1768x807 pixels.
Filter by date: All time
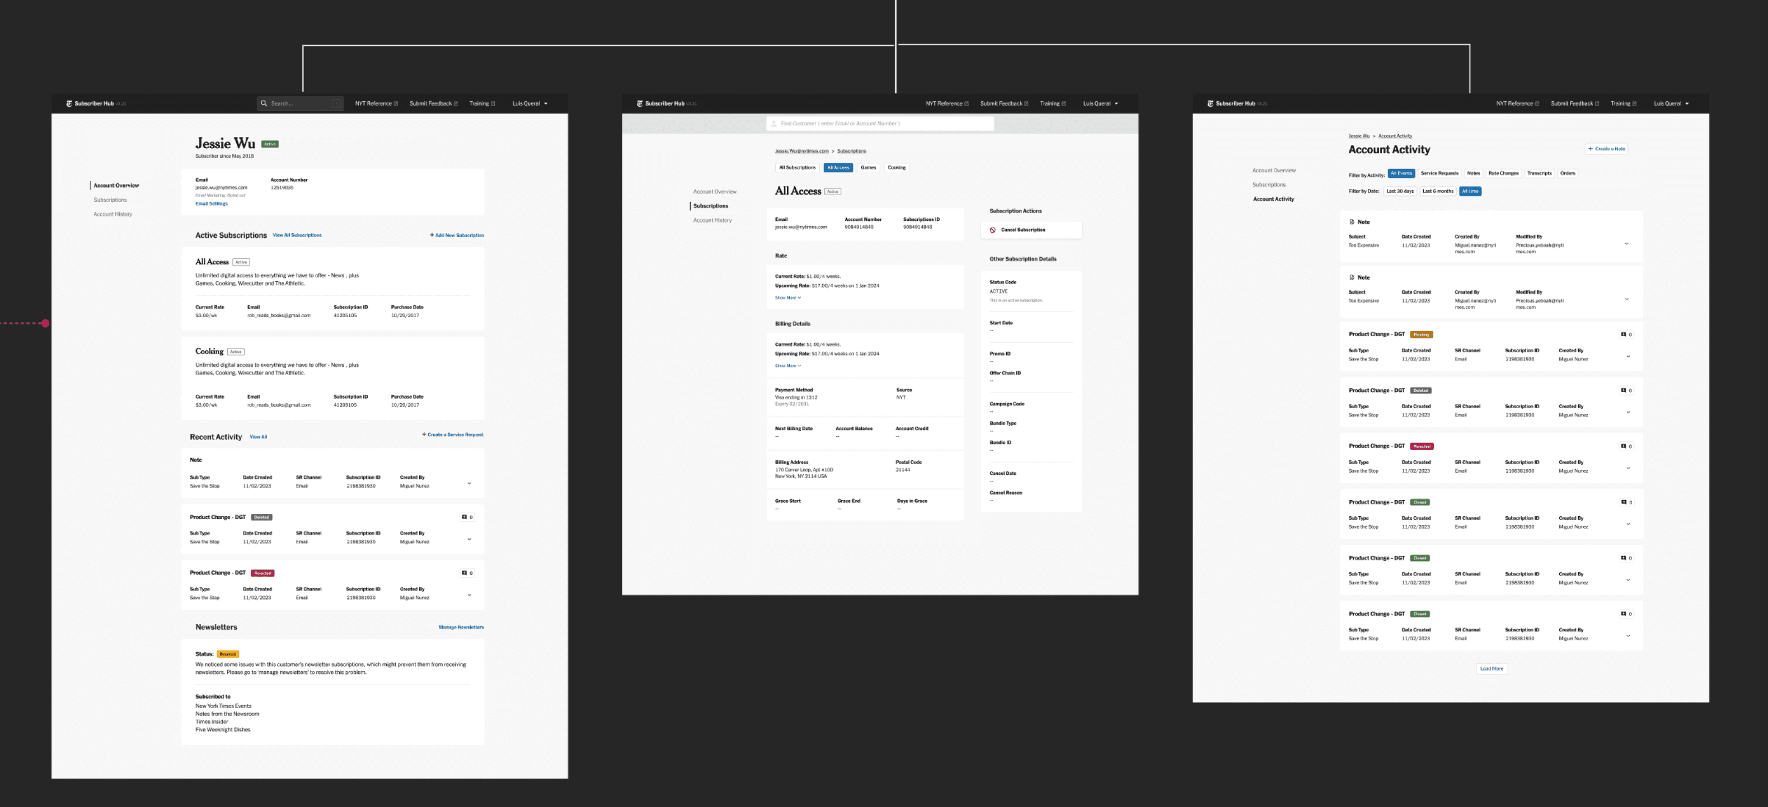(1470, 191)
